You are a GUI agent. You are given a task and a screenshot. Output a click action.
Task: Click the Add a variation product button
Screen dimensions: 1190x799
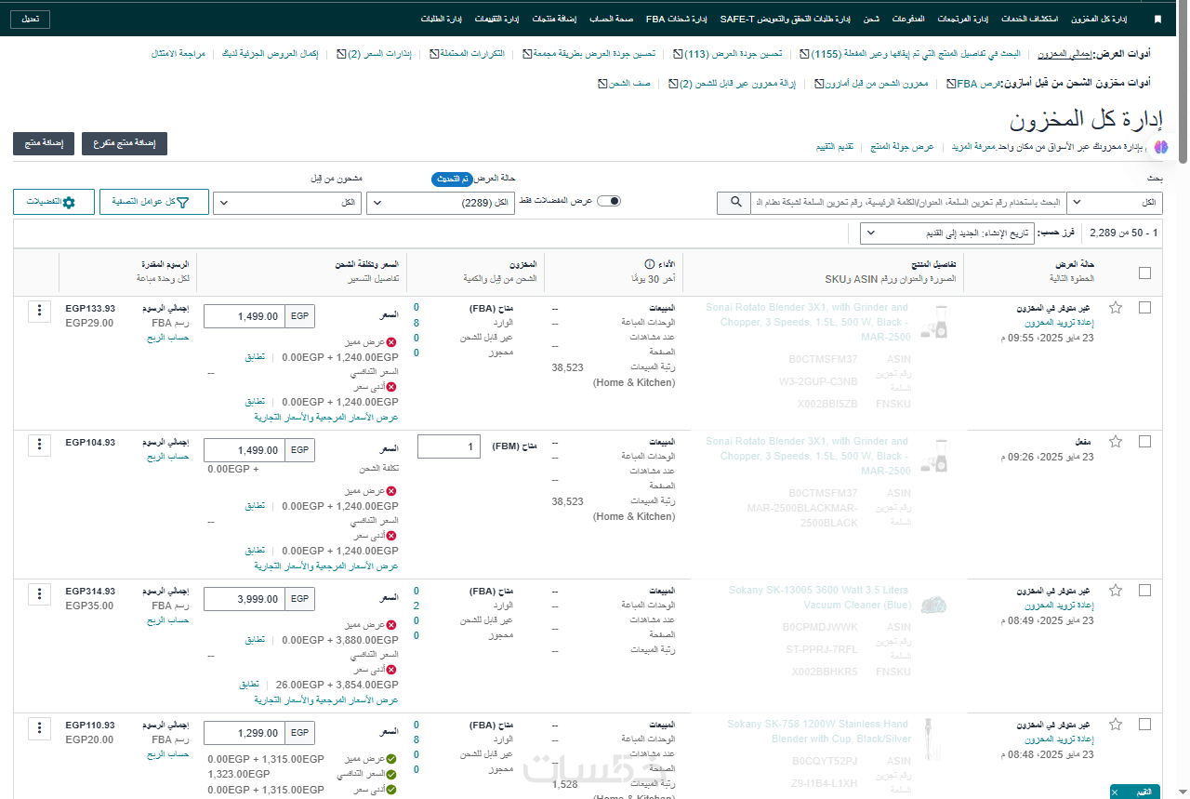(x=125, y=143)
